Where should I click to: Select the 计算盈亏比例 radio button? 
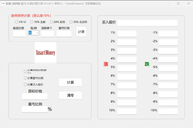[x=25, y=78]
